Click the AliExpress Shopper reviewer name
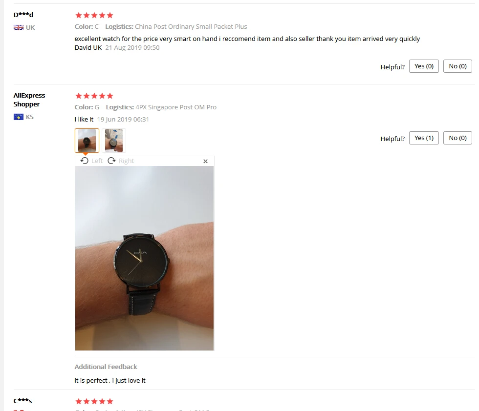The width and height of the screenshot is (479, 411). coord(29,100)
